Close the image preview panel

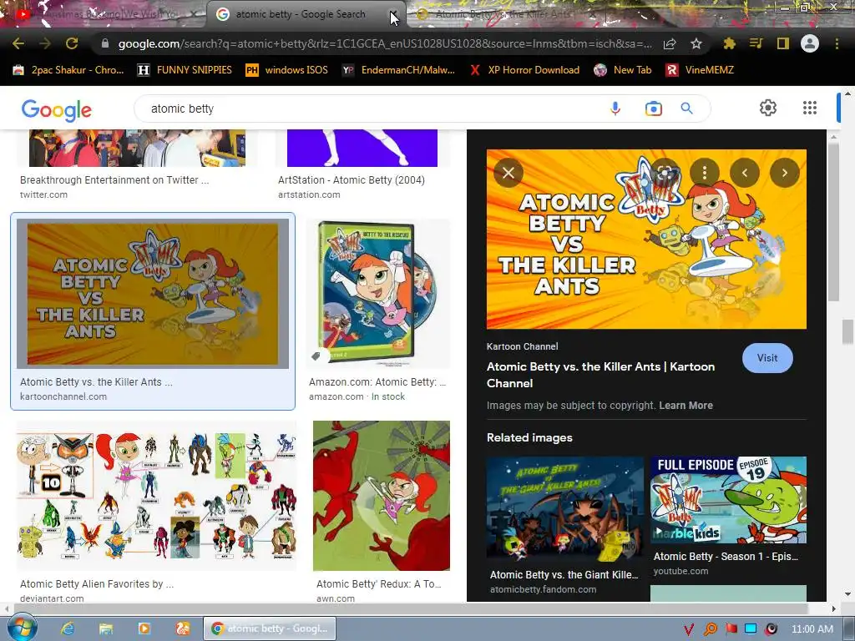pyautogui.click(x=508, y=173)
